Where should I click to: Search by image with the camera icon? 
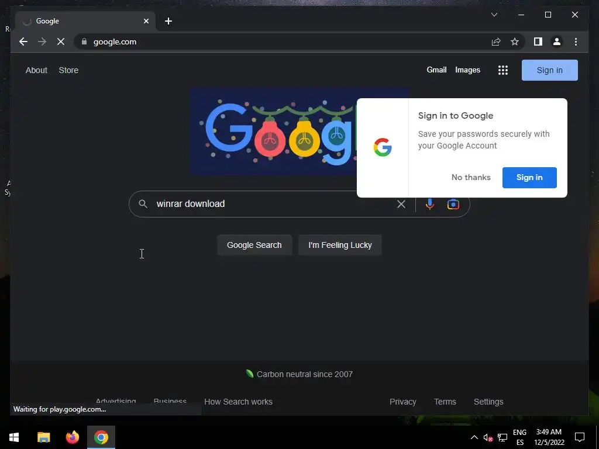[453, 204]
